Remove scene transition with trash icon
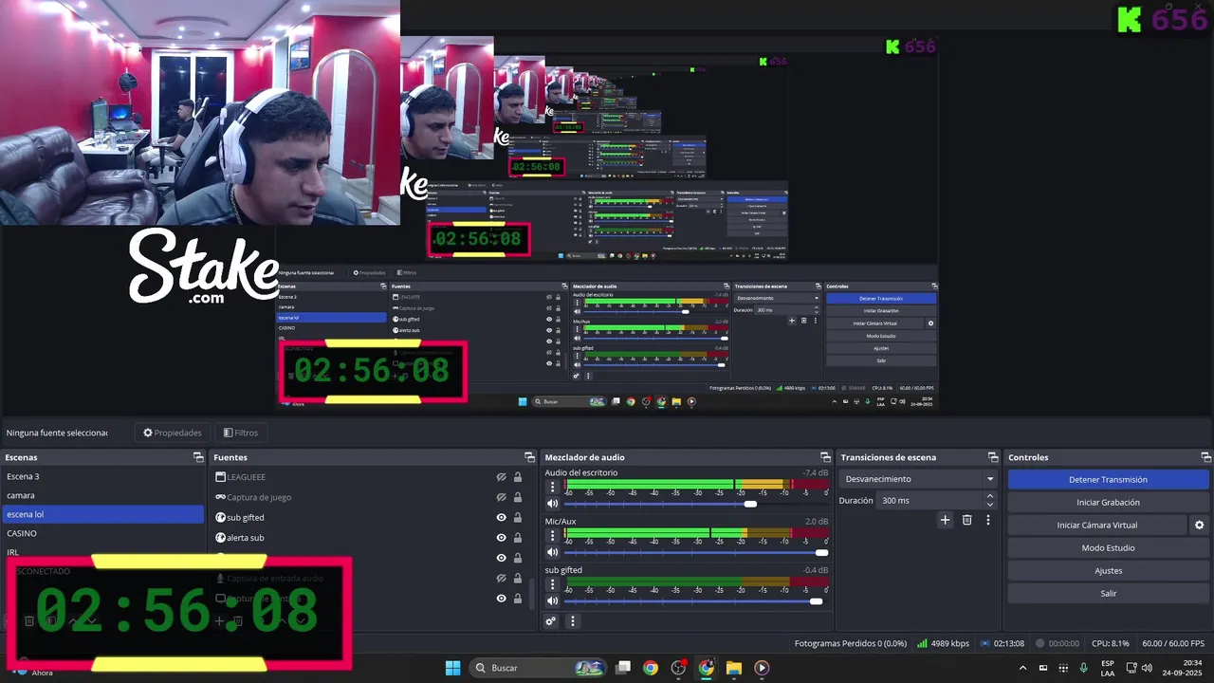The image size is (1214, 683). tap(966, 520)
